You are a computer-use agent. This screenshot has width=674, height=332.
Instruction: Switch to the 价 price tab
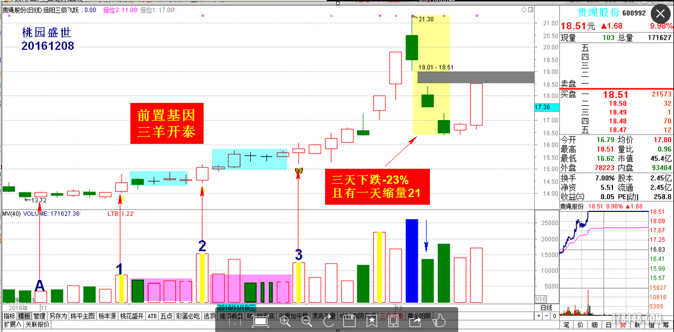[580, 325]
